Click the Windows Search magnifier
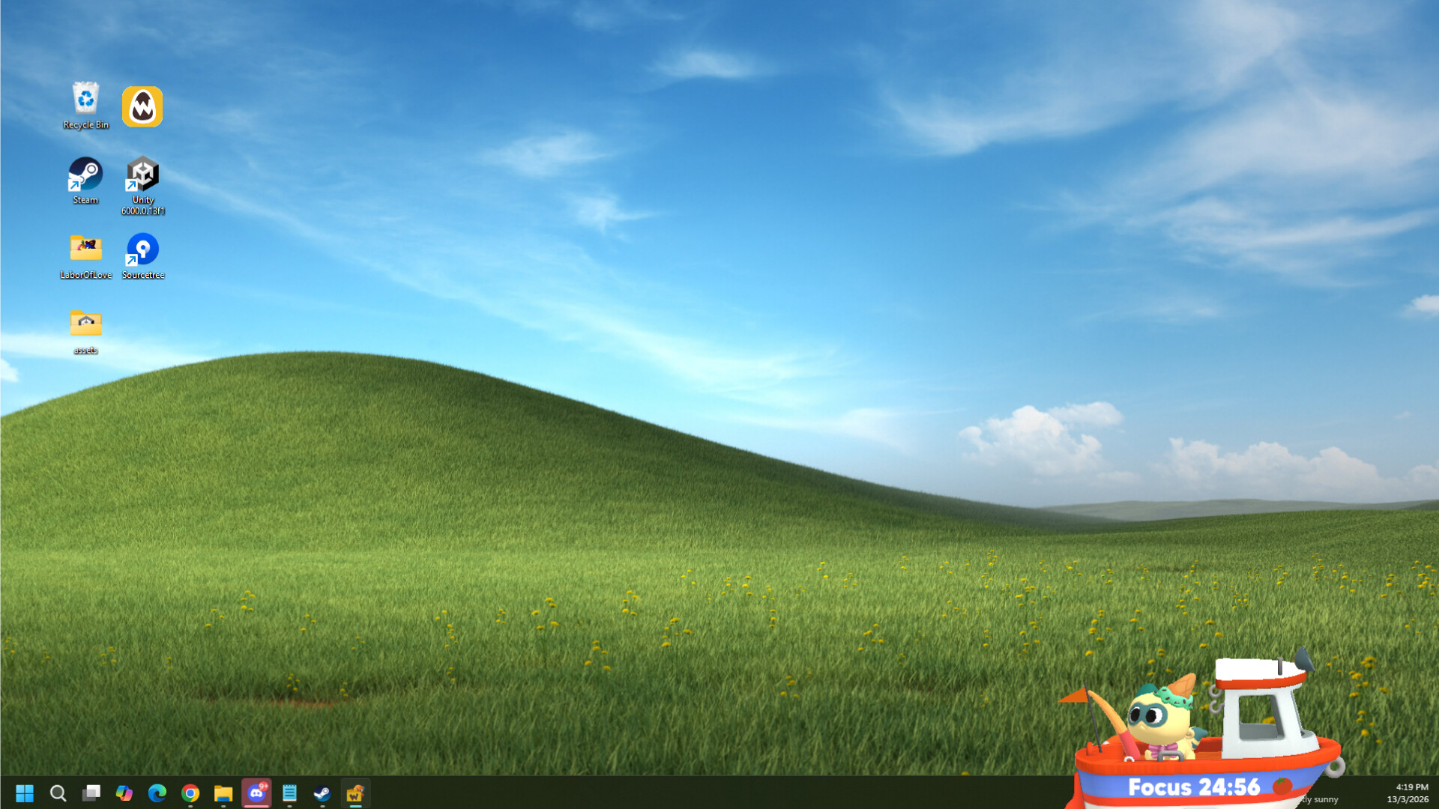Screen dimensions: 1439x809 pos(58,793)
